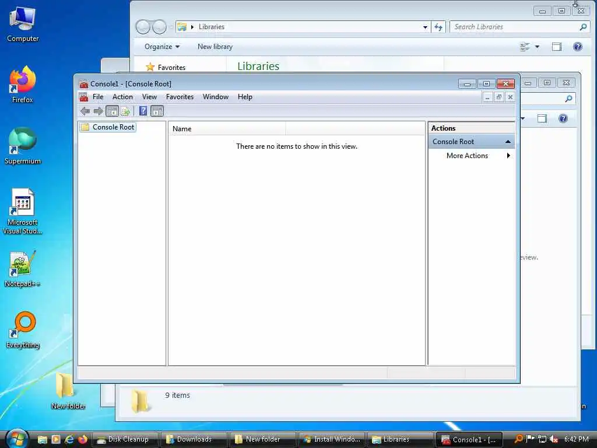Open Computer desktop icon
597x448 pixels.
[x=23, y=24]
